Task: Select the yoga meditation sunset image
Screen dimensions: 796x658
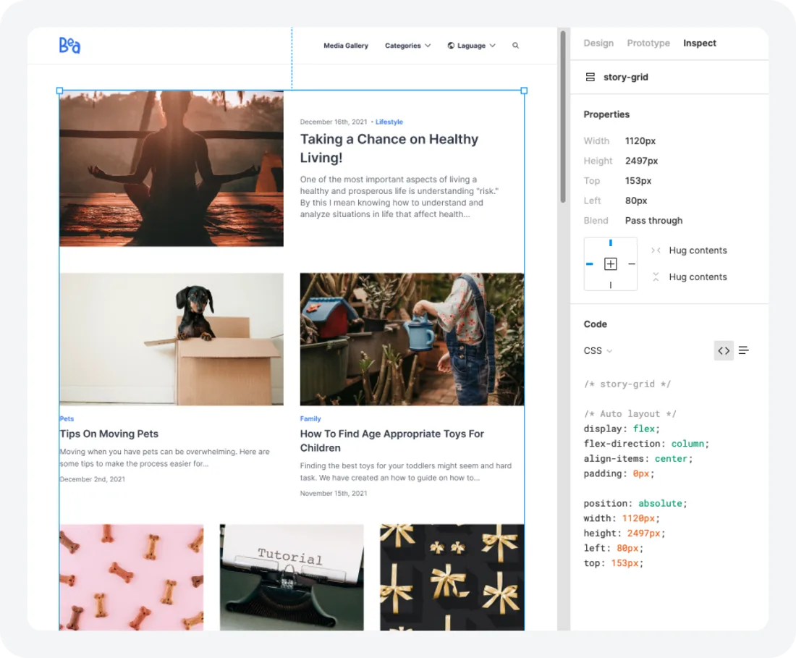Action: click(x=172, y=169)
